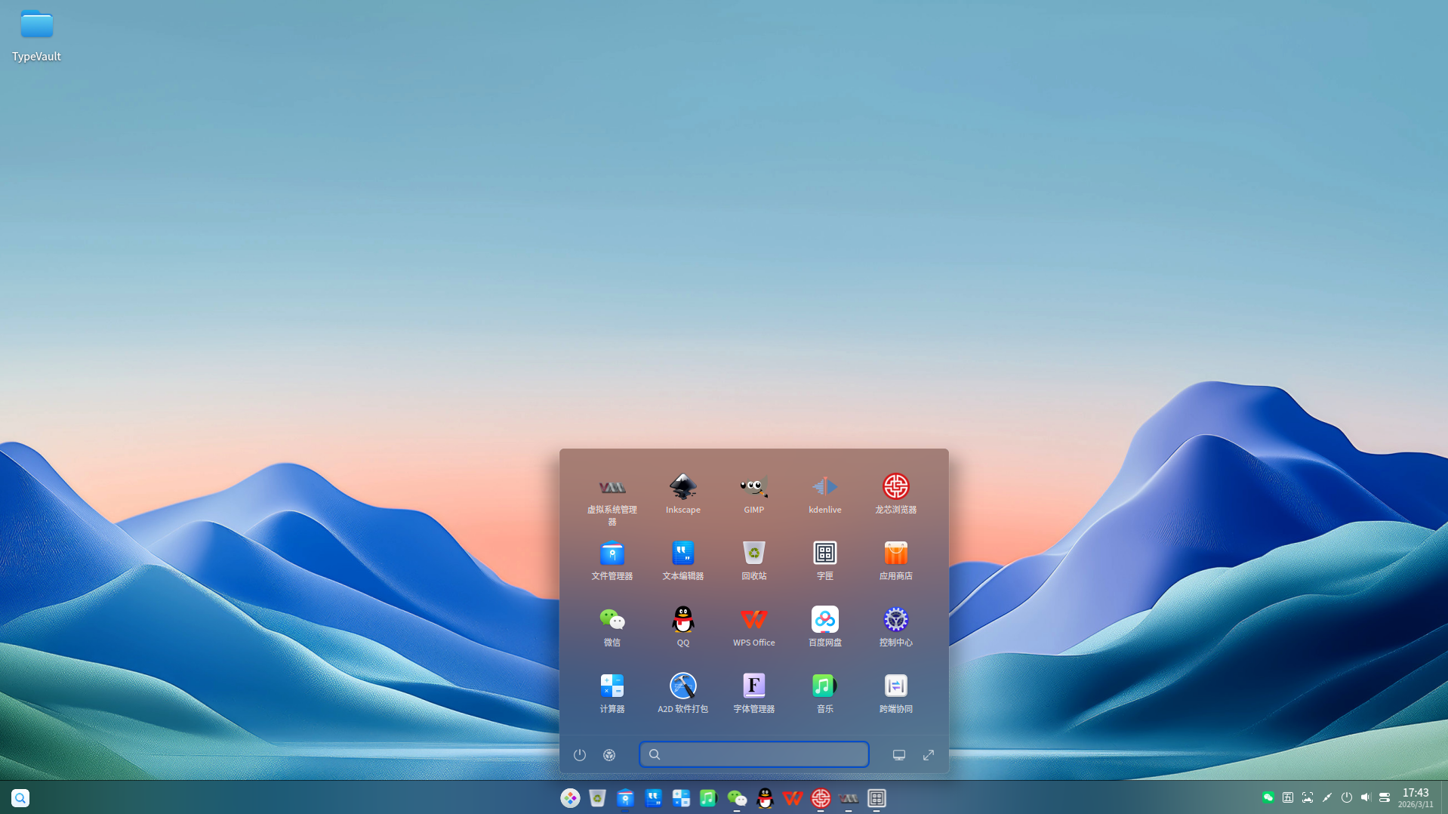The width and height of the screenshot is (1448, 814).
Task: Select the TypeVault folder on the desktop
Action: point(36,35)
